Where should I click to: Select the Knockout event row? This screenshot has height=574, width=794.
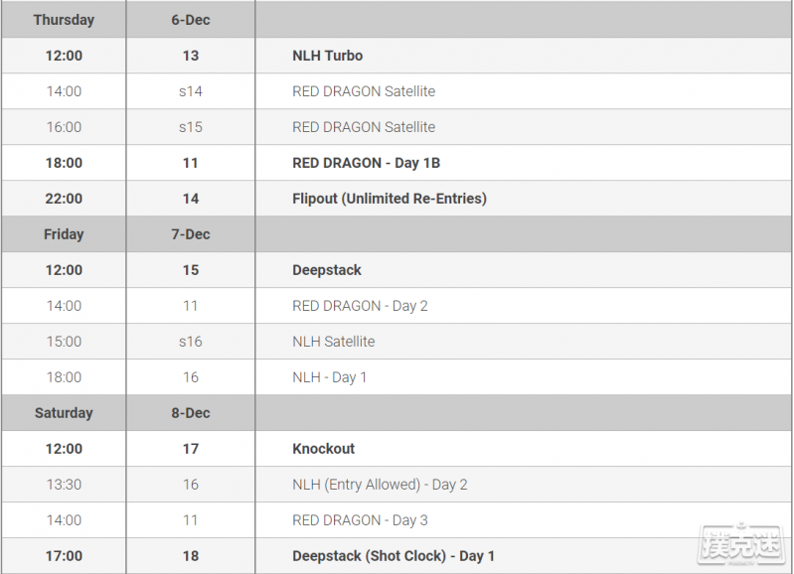(x=397, y=449)
